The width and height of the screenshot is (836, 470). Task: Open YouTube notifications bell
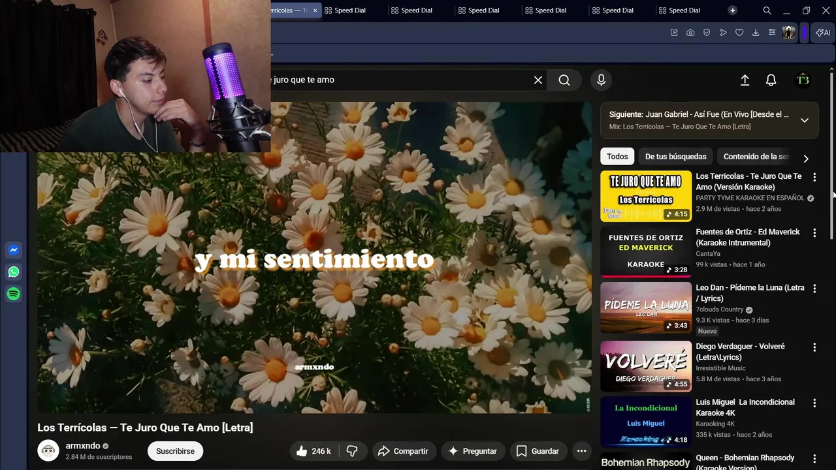tap(771, 80)
